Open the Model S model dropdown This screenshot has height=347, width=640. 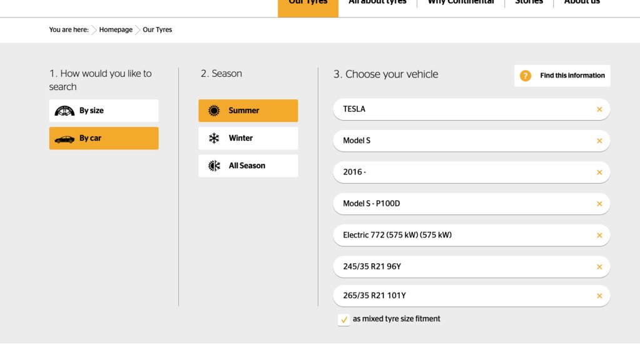pyautogui.click(x=472, y=141)
